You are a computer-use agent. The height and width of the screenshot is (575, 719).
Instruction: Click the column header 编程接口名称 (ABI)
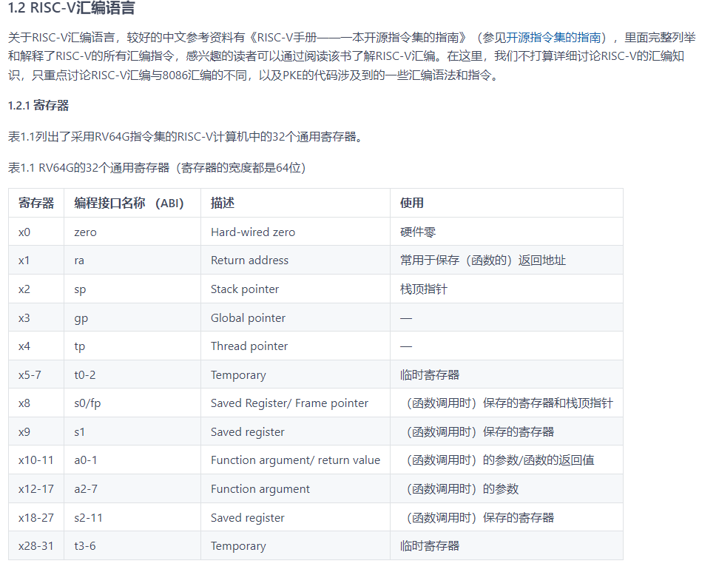(x=132, y=203)
